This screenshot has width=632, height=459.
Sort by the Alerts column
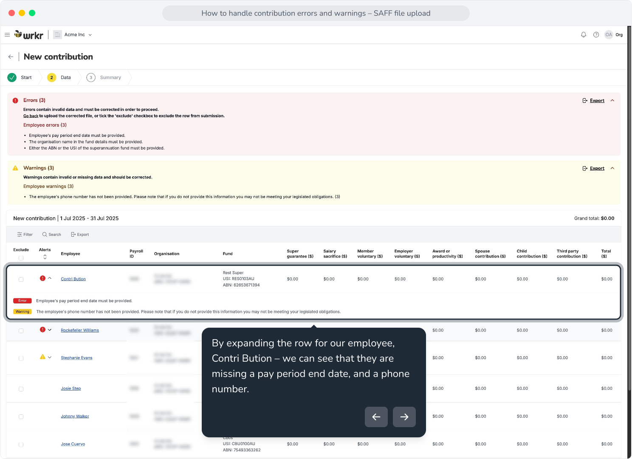point(45,257)
